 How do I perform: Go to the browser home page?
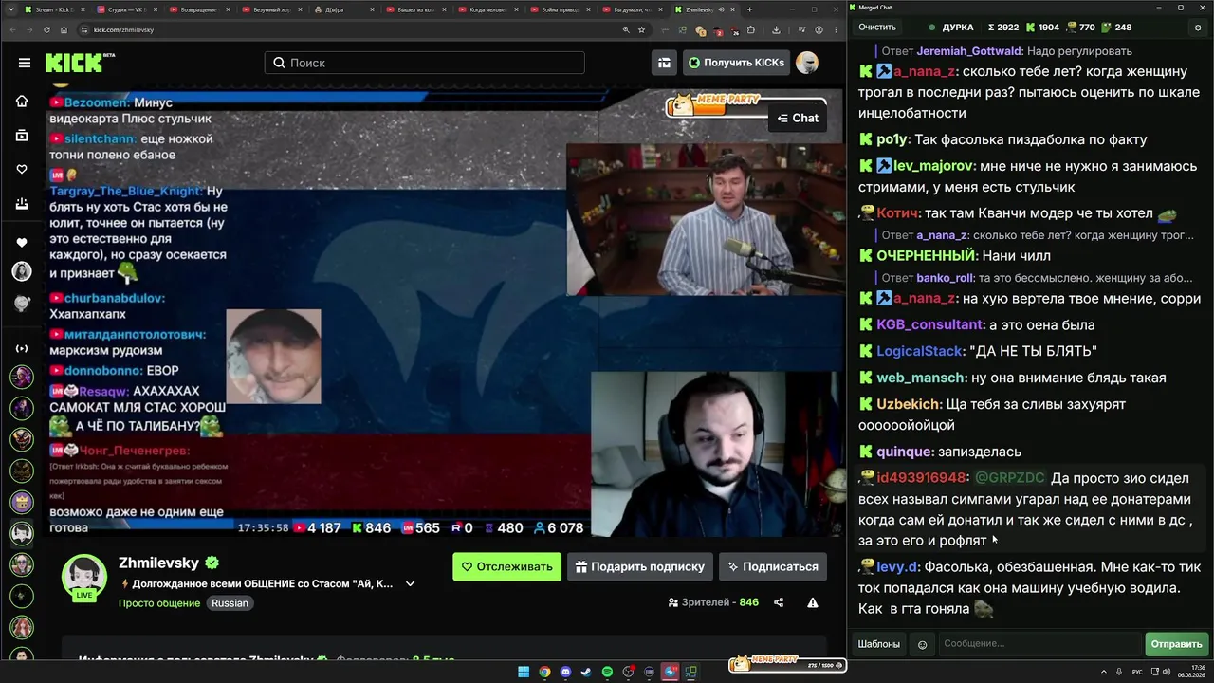[x=64, y=29]
